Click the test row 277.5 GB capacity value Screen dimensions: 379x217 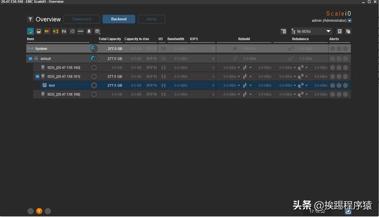click(x=115, y=86)
